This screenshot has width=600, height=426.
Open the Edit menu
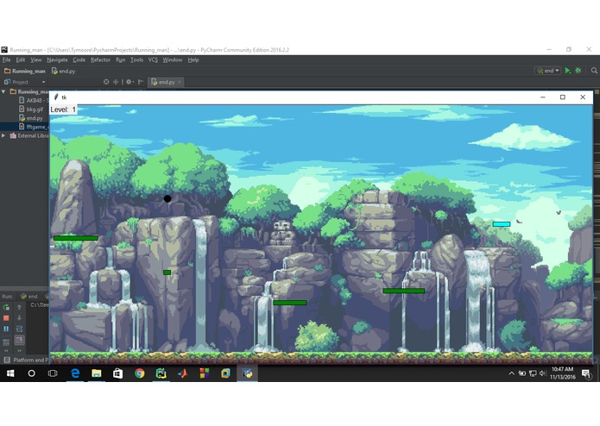tap(21, 60)
